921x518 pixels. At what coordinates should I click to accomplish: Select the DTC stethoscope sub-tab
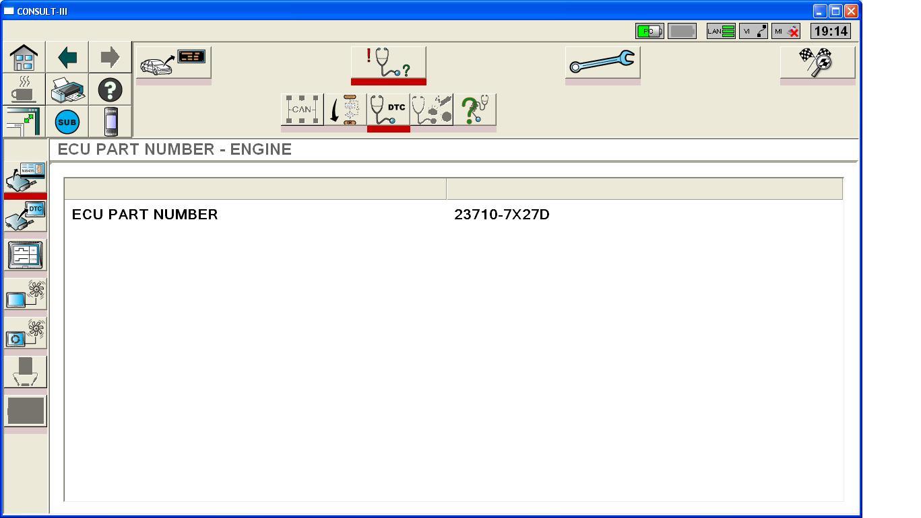click(388, 110)
